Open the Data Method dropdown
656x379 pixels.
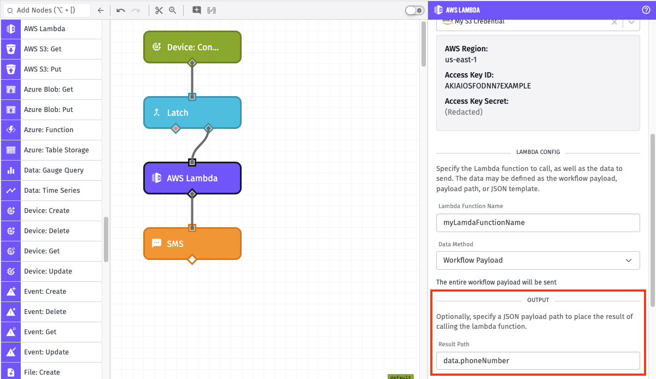[538, 260]
